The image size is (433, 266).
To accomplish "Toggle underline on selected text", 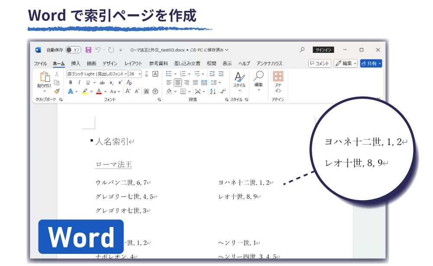I will [88, 82].
